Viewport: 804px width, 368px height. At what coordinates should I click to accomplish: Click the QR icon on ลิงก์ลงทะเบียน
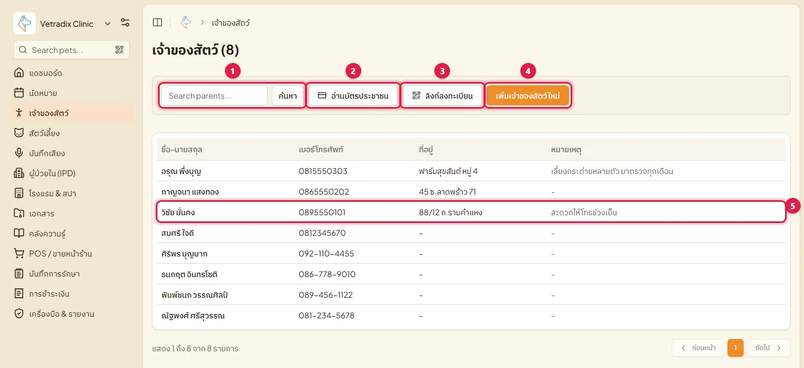coord(416,96)
